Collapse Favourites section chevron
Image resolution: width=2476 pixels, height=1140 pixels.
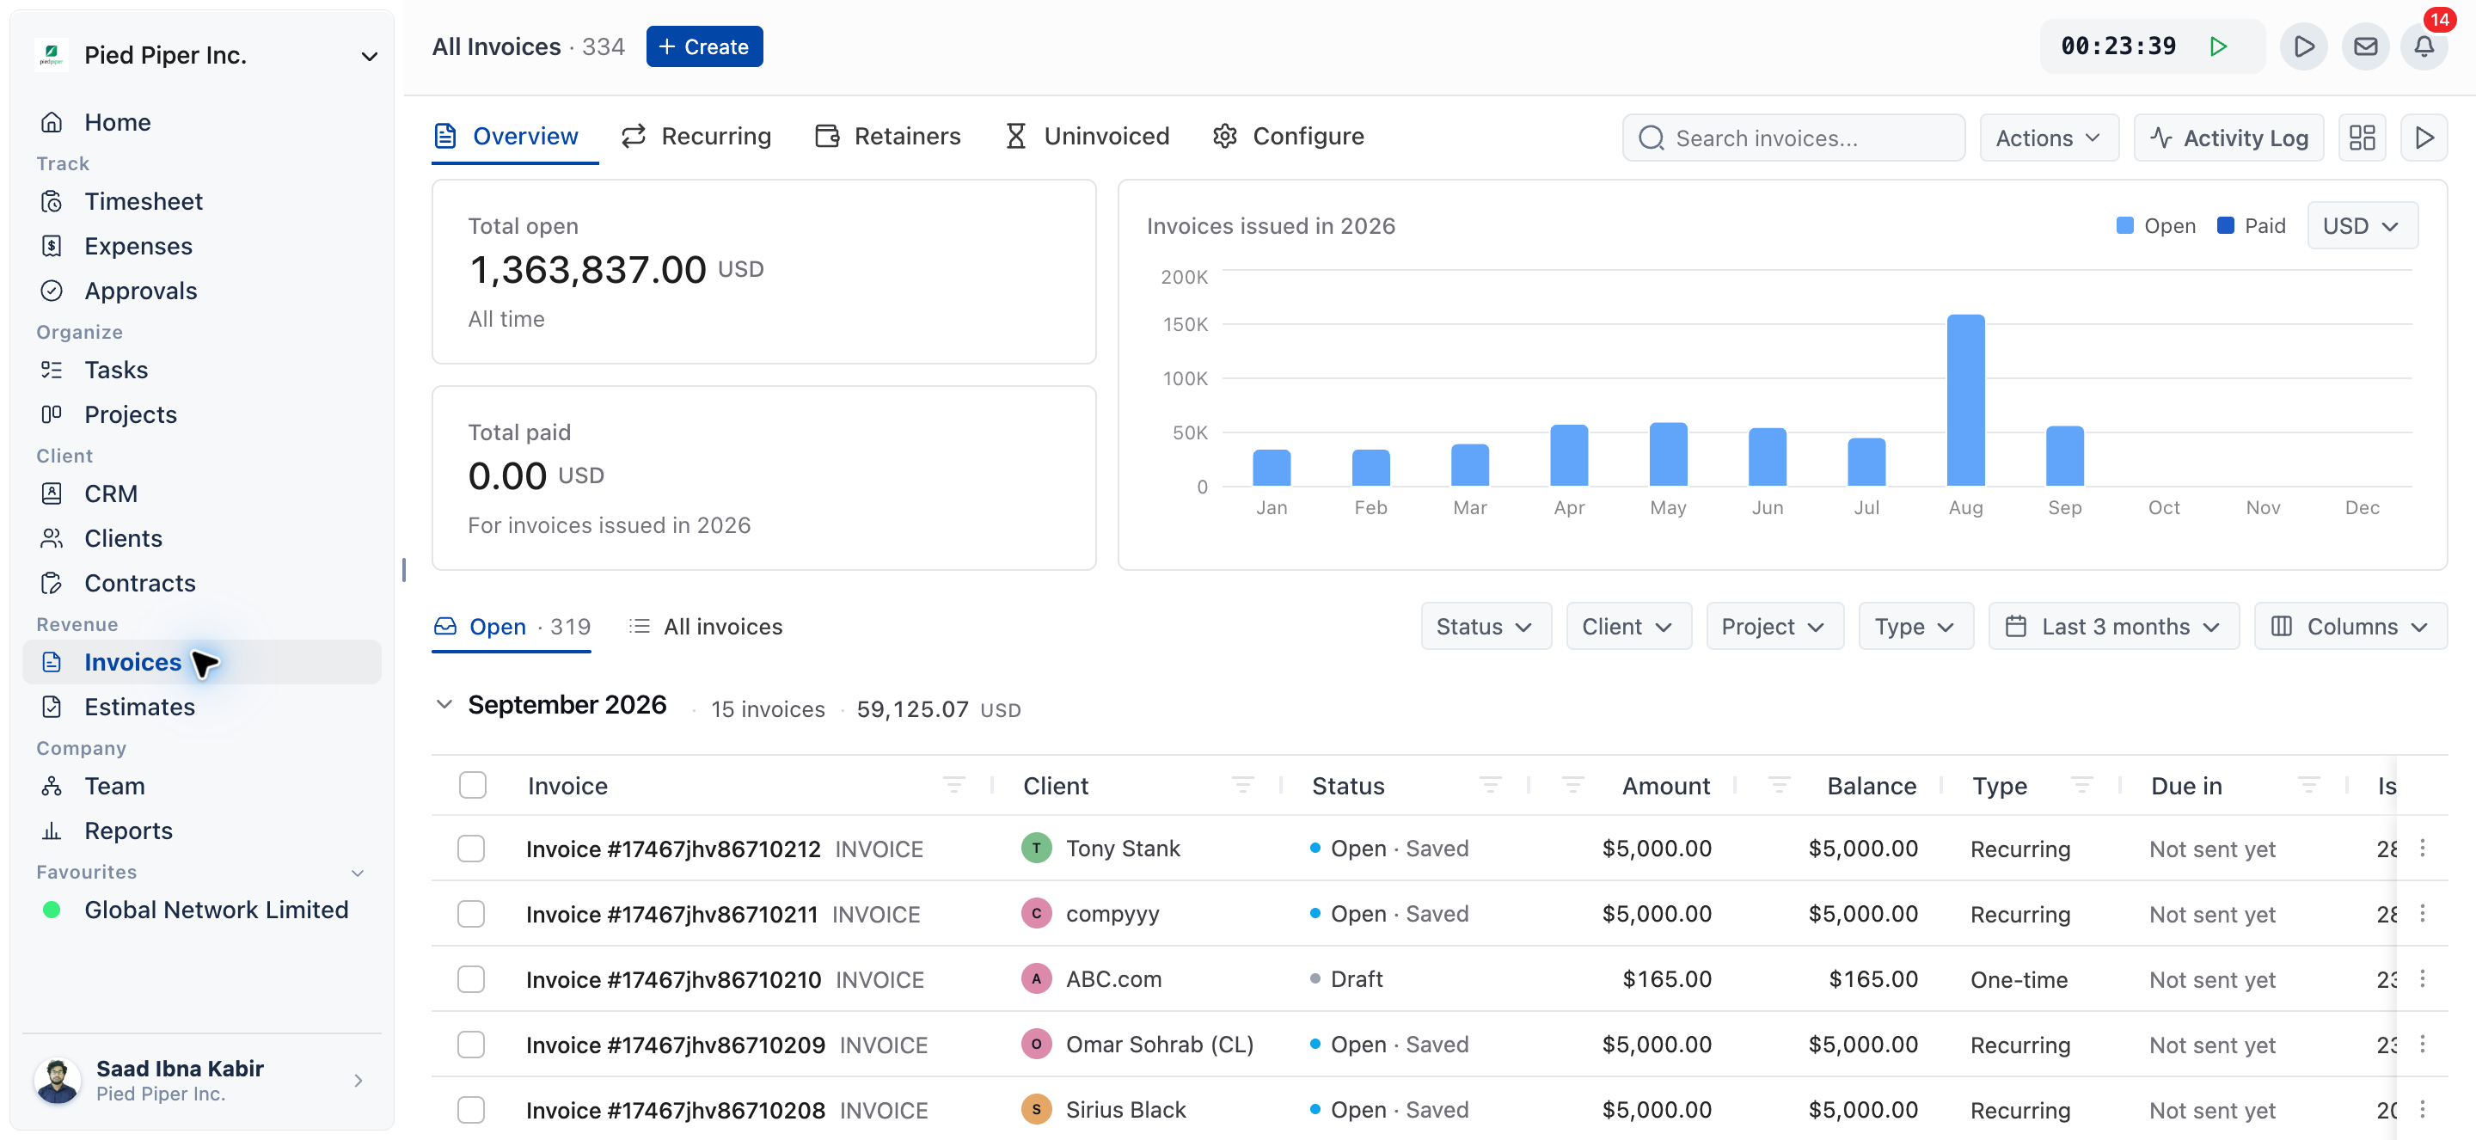coord(358,873)
